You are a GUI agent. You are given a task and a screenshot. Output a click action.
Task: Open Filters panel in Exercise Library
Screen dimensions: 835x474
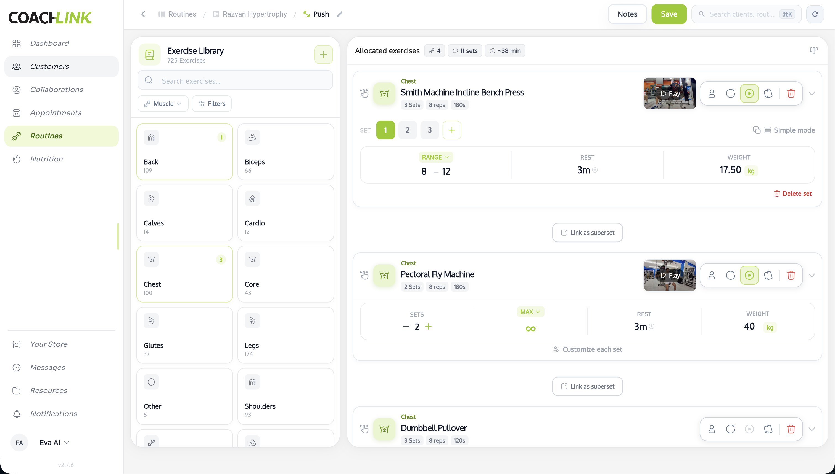coord(212,104)
